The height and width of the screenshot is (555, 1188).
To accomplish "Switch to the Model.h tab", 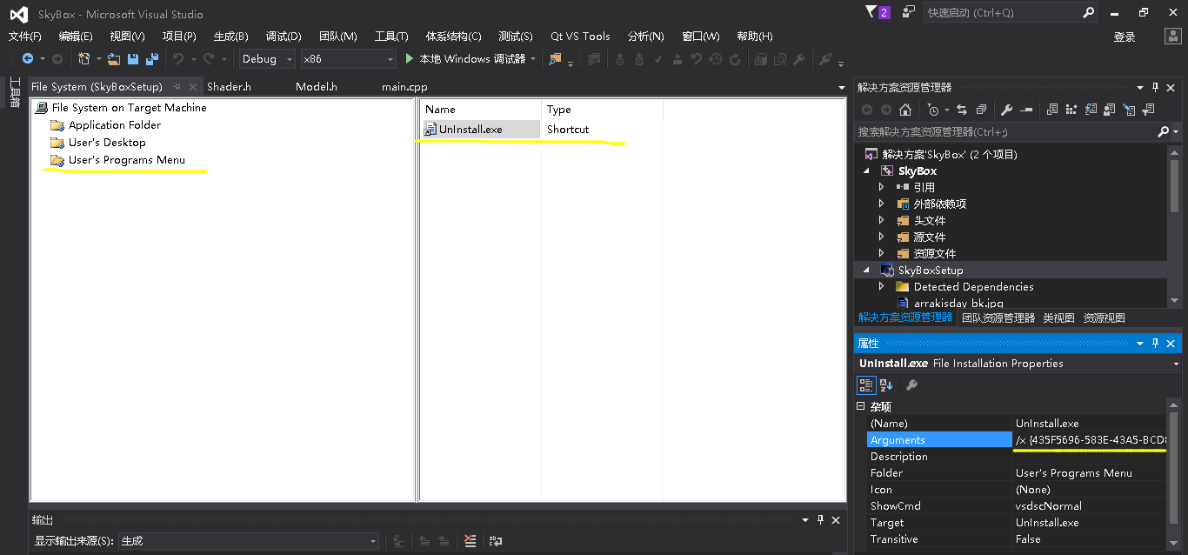I will pyautogui.click(x=317, y=87).
